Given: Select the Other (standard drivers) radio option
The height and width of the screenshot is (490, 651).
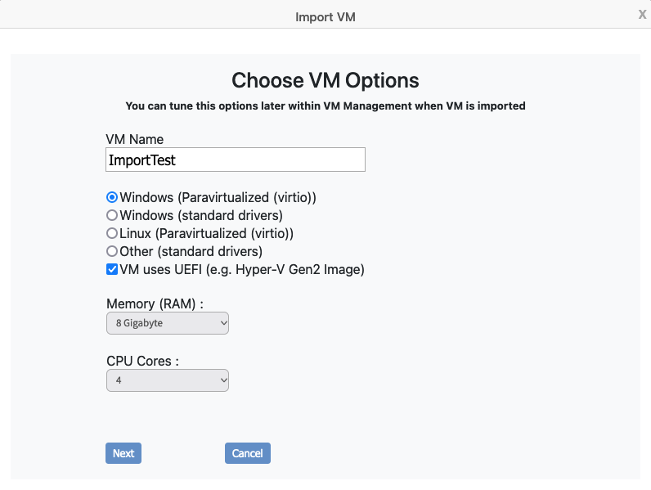Looking at the screenshot, I should click(112, 251).
